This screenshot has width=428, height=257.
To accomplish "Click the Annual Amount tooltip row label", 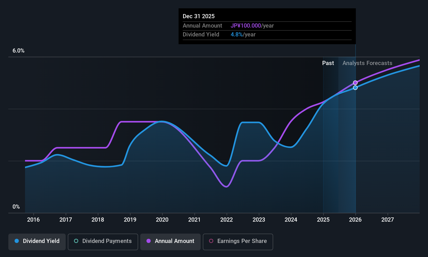I will pyautogui.click(x=202, y=26).
